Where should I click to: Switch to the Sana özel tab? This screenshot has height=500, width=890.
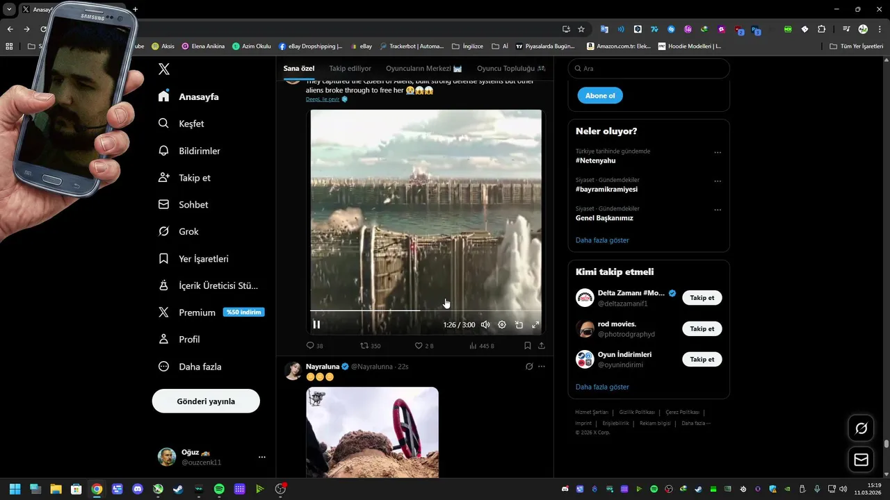tap(299, 69)
